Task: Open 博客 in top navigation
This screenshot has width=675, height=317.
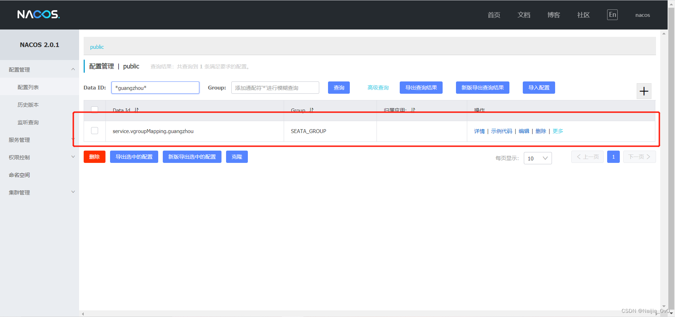Action: tap(554, 15)
